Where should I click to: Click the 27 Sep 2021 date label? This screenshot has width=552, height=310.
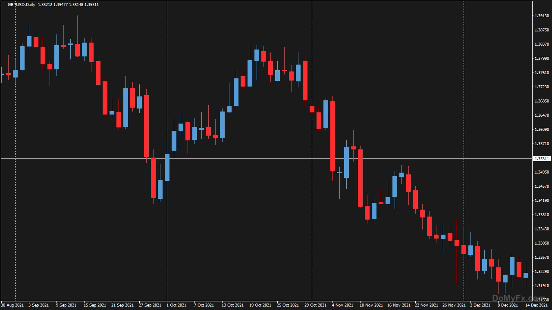tap(150, 305)
